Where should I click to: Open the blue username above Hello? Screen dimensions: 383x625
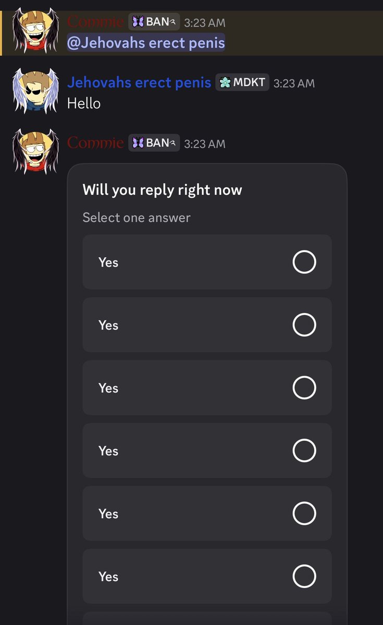tap(139, 82)
